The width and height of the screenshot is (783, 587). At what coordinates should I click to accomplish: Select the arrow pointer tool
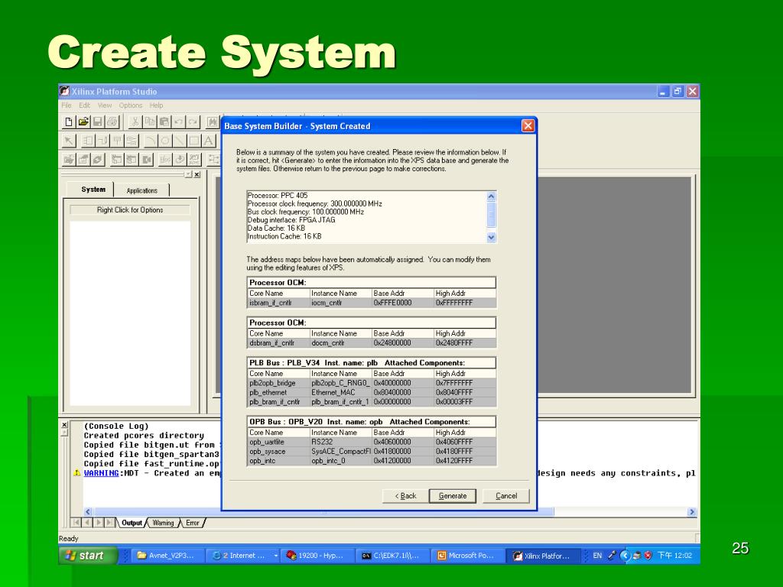(69, 141)
